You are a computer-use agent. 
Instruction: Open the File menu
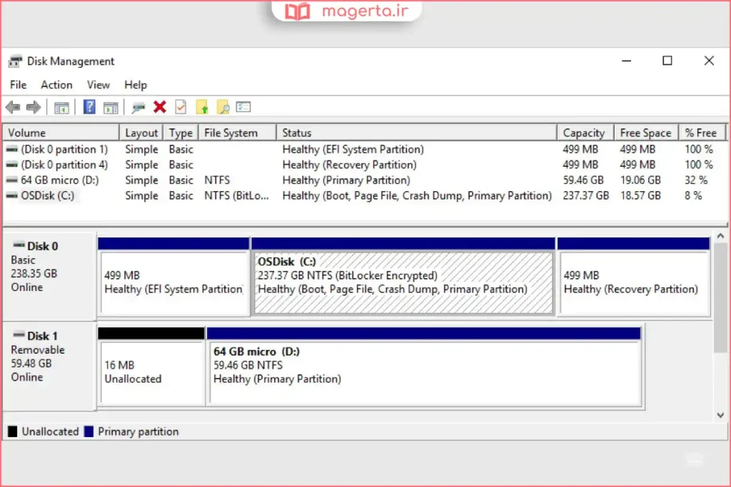[x=18, y=85]
